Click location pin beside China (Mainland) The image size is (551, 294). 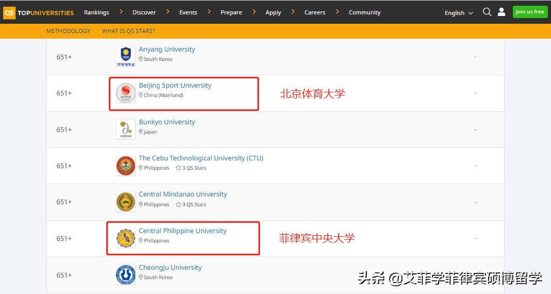(141, 95)
